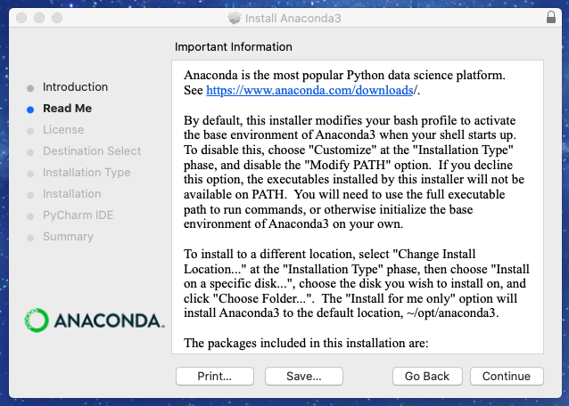This screenshot has width=569, height=406.
Task: Click Continue to proceed to License
Action: coord(507,376)
